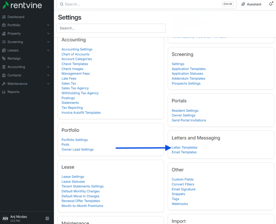Click the Screening icon in sidebar

pos(4,42)
